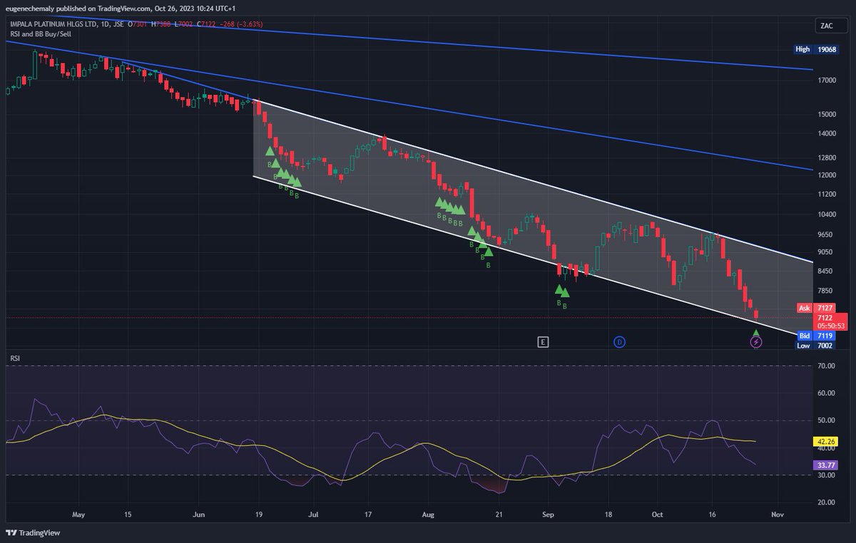Click the "E" earnings marker on the chart

point(544,342)
